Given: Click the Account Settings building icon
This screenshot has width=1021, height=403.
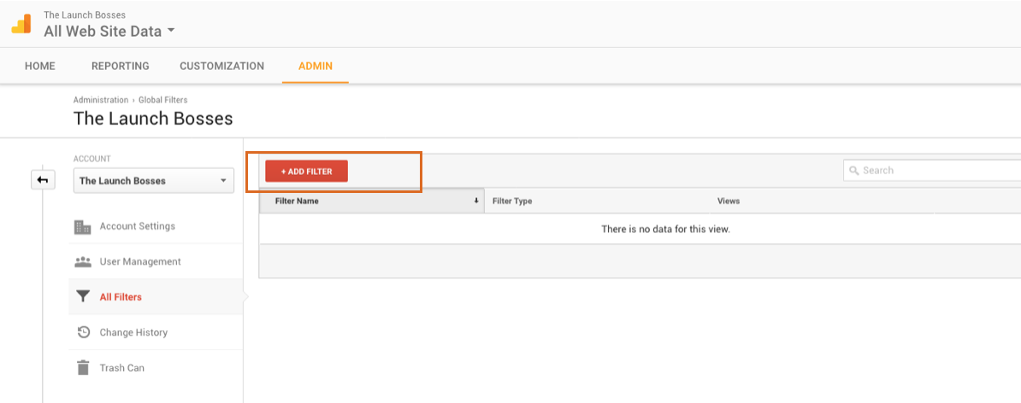Looking at the screenshot, I should [83, 227].
